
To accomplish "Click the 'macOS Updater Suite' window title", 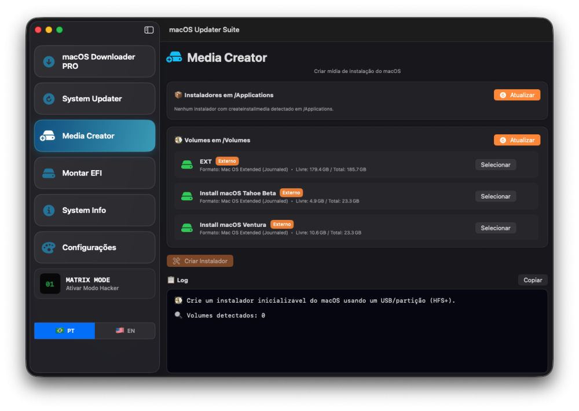I will [204, 30].
